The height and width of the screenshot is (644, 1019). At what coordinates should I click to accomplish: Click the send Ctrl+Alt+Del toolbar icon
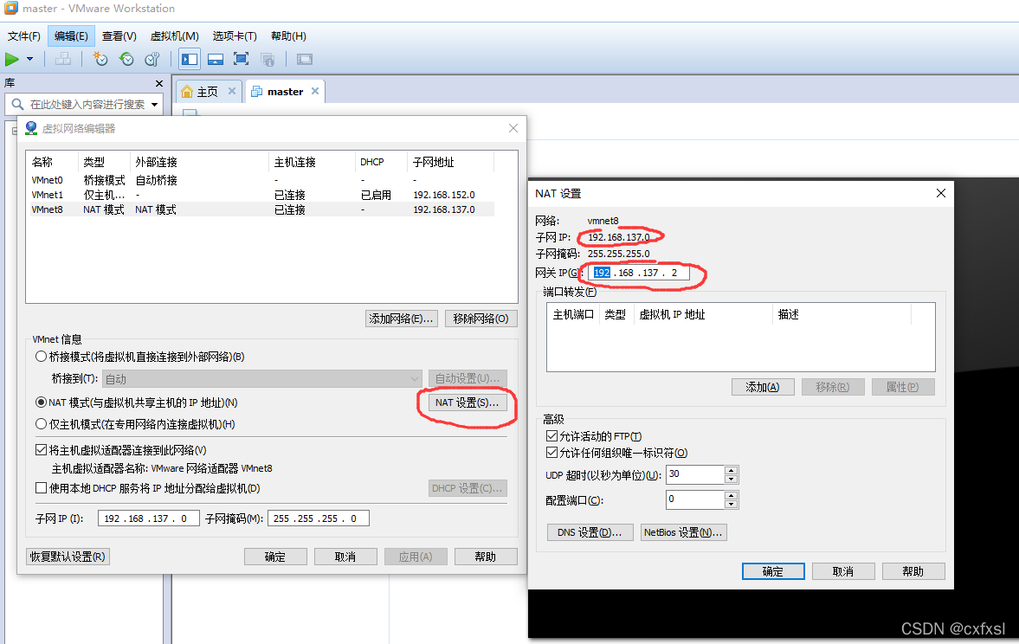coord(63,59)
